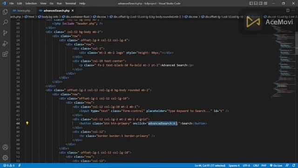
Task: Open the Extensions view
Action: pos(5,54)
